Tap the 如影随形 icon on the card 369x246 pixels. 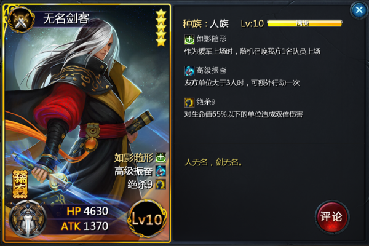161,157
